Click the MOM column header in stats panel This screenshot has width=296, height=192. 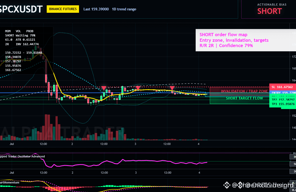8,31
